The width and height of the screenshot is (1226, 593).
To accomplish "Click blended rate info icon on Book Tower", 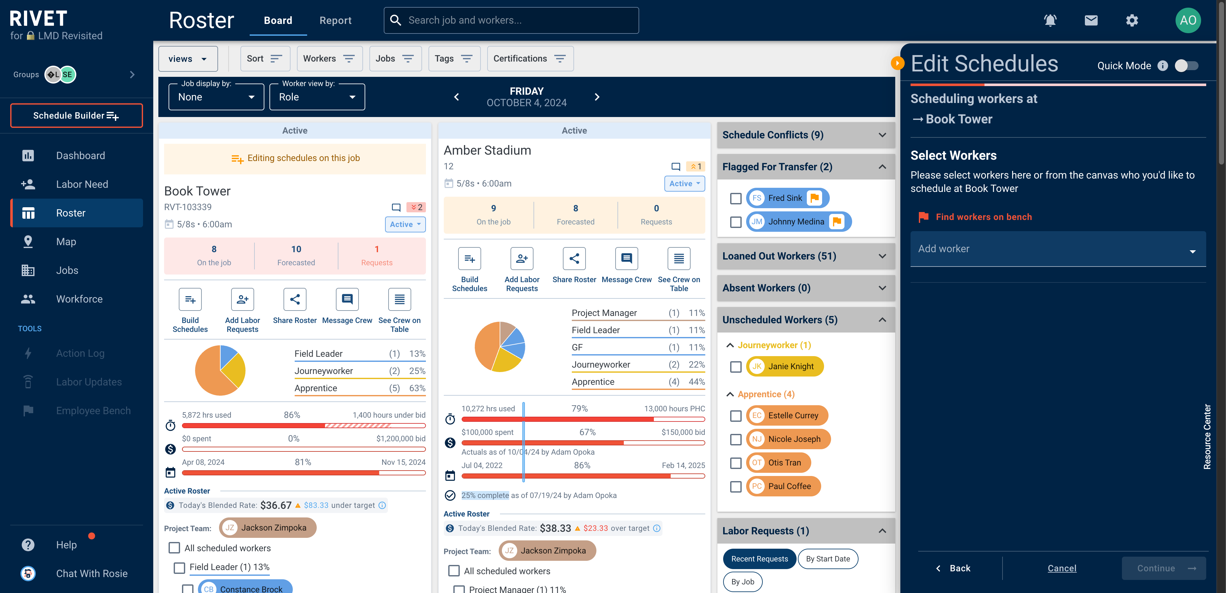I will pos(382,505).
